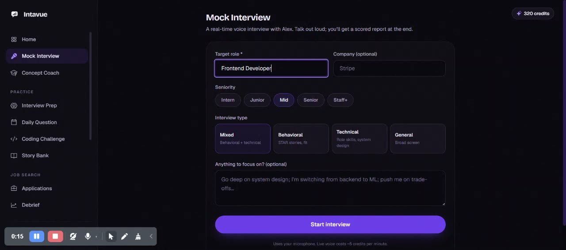Toggle webcam off in recorder toolbar
This screenshot has height=250, width=566.
[73, 236]
